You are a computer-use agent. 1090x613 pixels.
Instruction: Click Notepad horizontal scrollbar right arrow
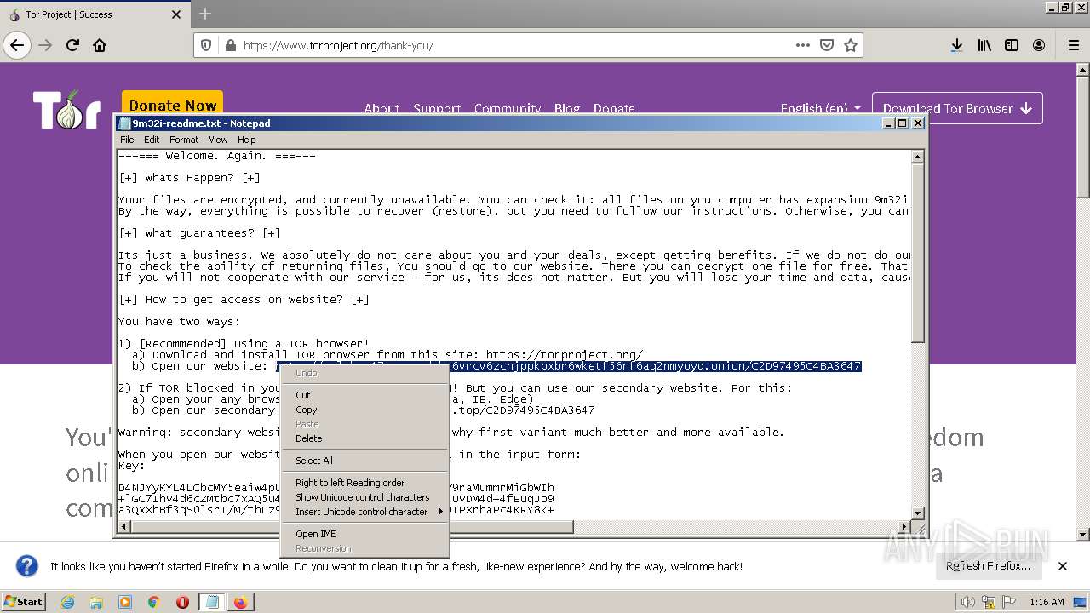coord(904,527)
